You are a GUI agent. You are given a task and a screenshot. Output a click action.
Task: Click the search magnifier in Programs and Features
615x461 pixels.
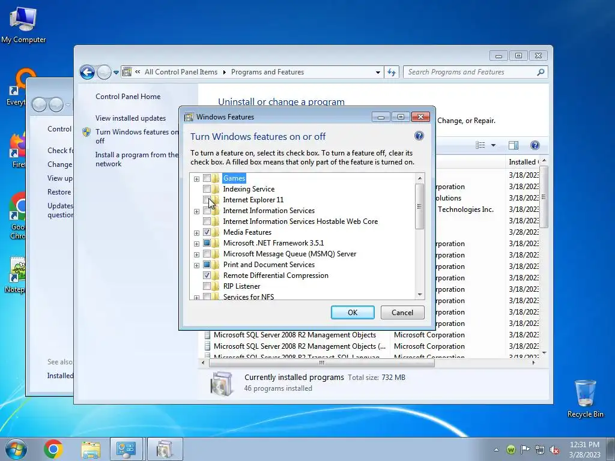[541, 72]
